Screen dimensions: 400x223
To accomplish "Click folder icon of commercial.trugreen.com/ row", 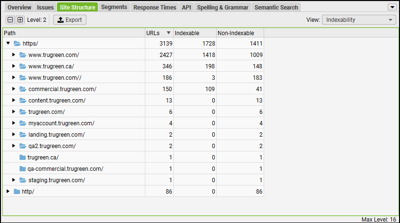I will (23, 89).
